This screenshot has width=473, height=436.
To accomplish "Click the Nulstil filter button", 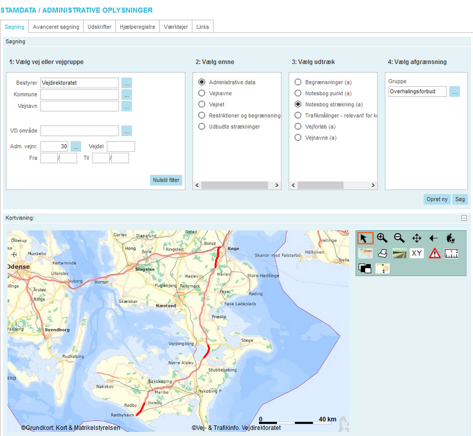I will coord(166,180).
